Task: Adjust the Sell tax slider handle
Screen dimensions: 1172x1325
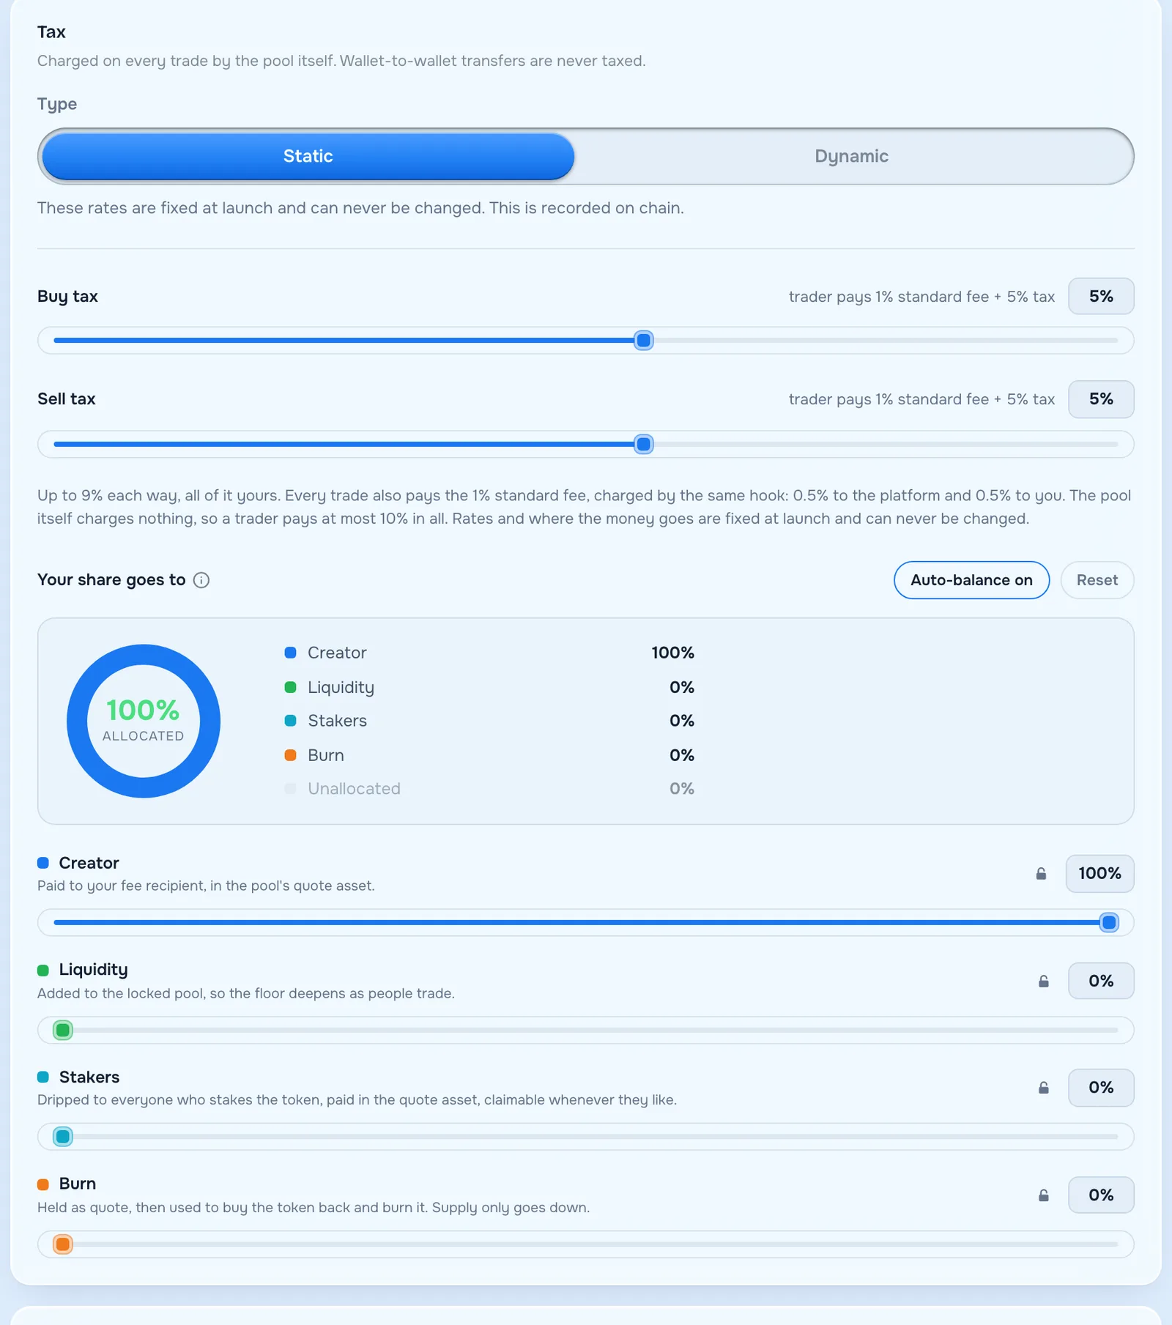Action: click(x=644, y=445)
